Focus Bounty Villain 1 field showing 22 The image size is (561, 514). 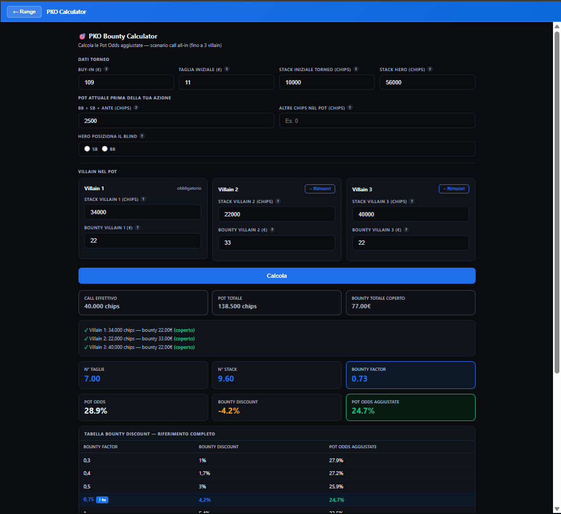tap(143, 240)
